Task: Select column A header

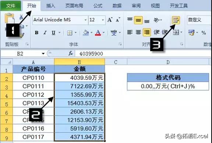Action: [33, 62]
